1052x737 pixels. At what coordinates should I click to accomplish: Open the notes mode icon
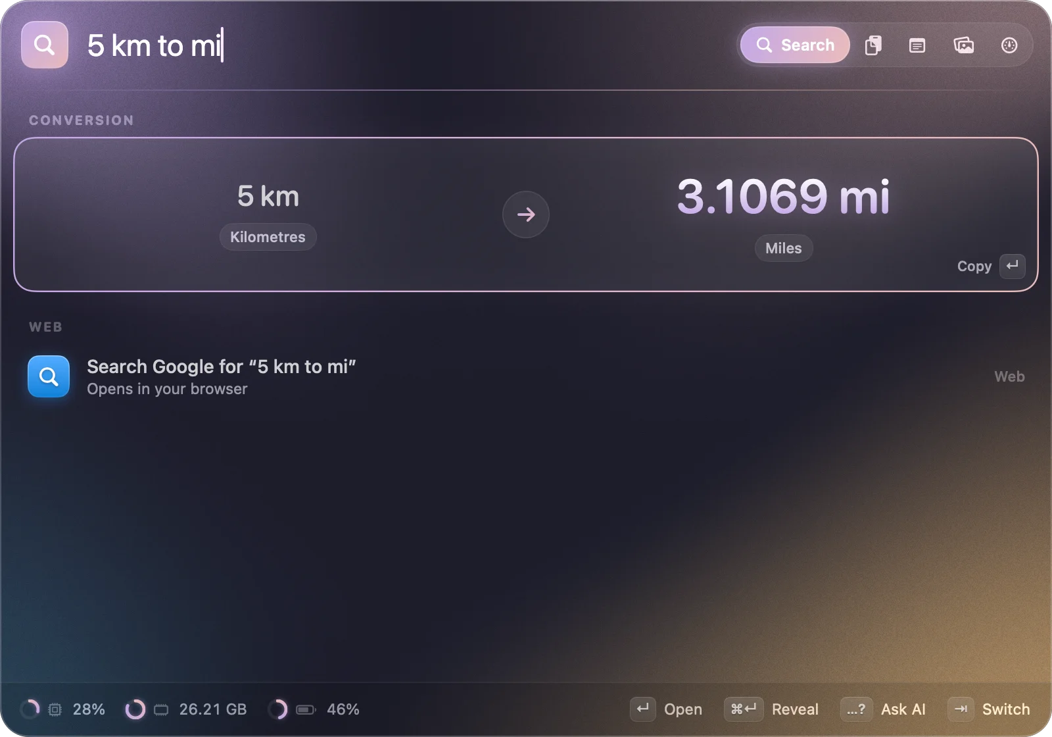(x=917, y=45)
